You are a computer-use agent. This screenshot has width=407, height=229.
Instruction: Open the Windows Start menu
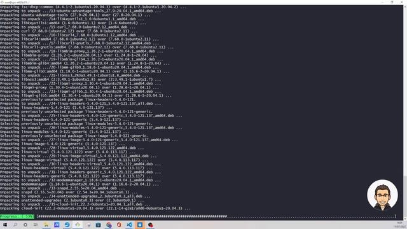click(5, 225)
